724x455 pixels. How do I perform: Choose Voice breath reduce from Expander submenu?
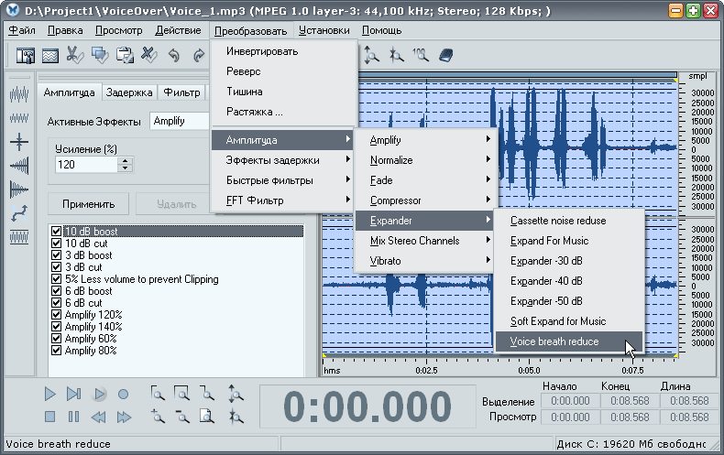coord(569,341)
